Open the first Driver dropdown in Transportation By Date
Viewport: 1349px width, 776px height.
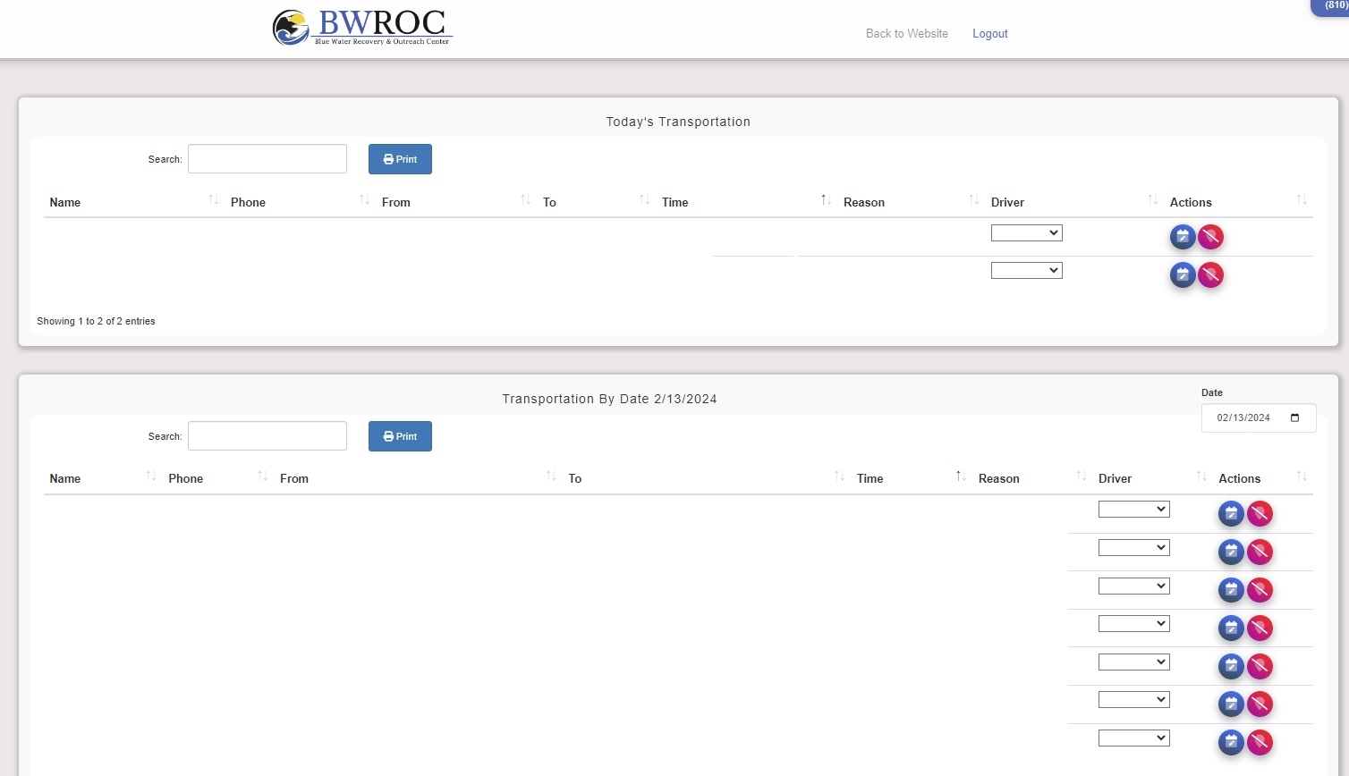[1133, 509]
